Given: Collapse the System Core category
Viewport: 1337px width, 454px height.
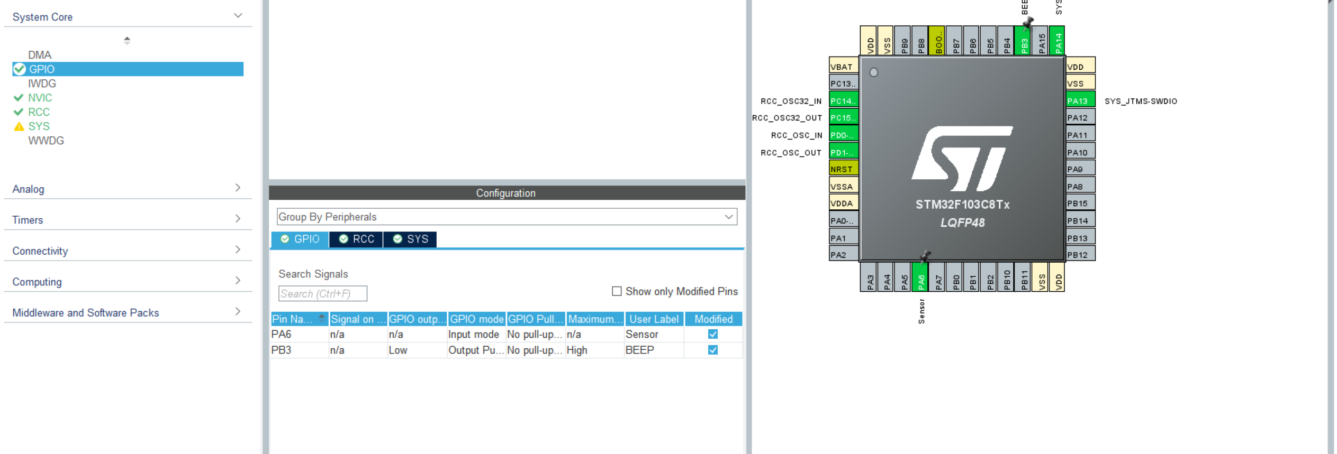Looking at the screenshot, I should coord(238,16).
